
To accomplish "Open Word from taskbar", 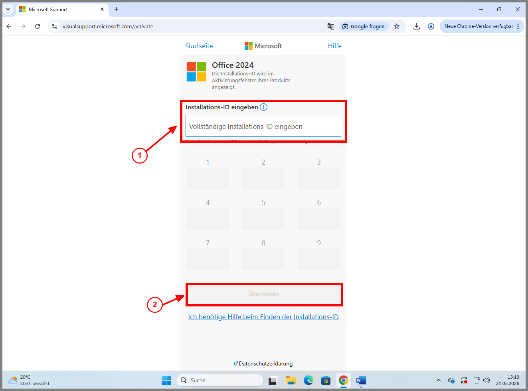I will (x=361, y=380).
